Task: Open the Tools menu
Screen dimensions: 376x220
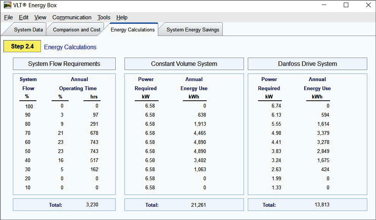Action: [x=104, y=17]
